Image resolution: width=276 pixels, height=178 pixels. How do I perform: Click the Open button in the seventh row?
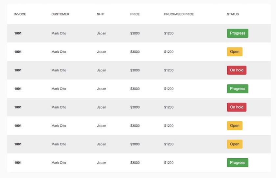tap(235, 144)
